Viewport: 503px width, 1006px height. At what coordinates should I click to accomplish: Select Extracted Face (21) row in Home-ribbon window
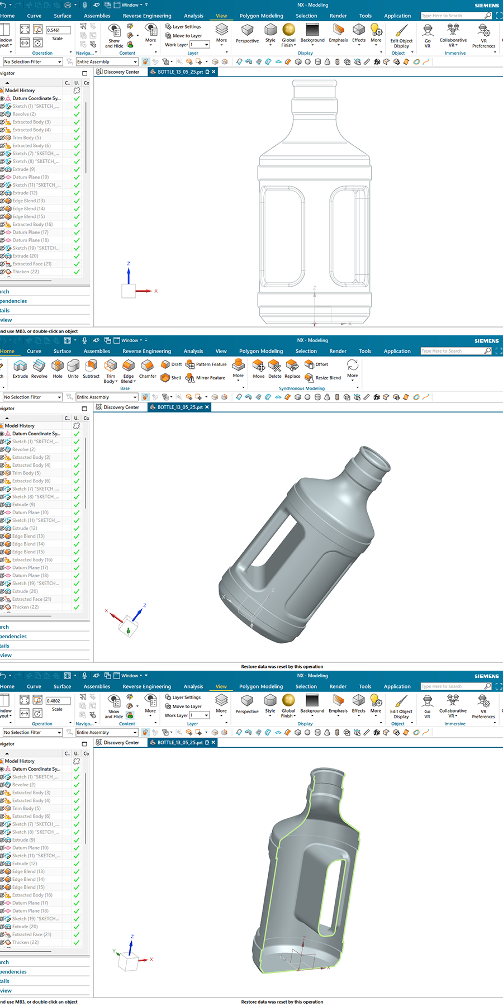click(x=32, y=599)
